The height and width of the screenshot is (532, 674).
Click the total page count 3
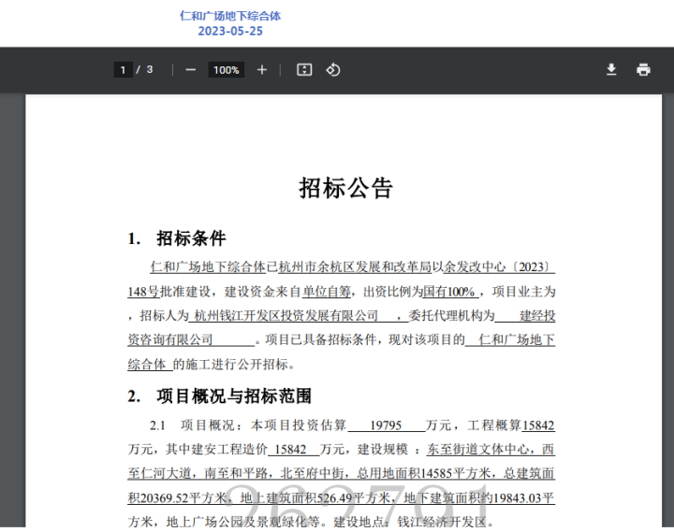[150, 70]
